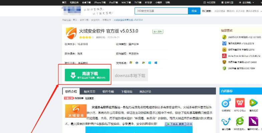Open the Tencent Video play-arrow icon

click(x=253, y=103)
